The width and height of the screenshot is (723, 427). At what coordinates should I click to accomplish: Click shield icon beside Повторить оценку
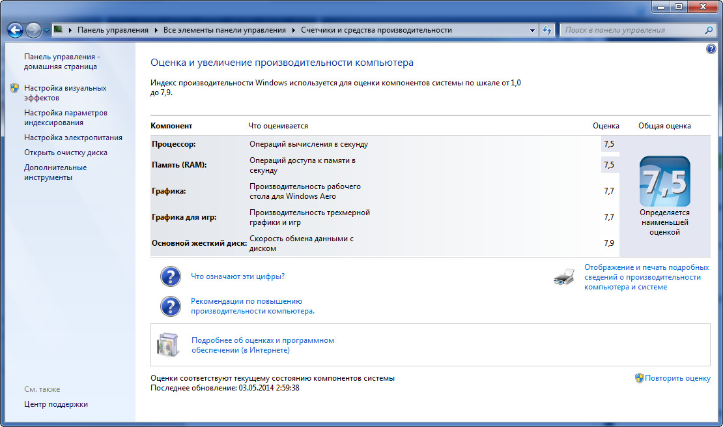click(x=639, y=378)
